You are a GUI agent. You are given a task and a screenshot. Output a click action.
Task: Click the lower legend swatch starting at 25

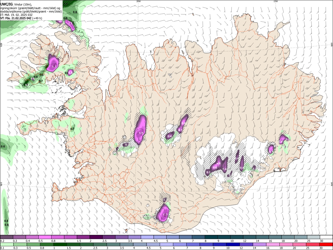[x=312, y=244]
